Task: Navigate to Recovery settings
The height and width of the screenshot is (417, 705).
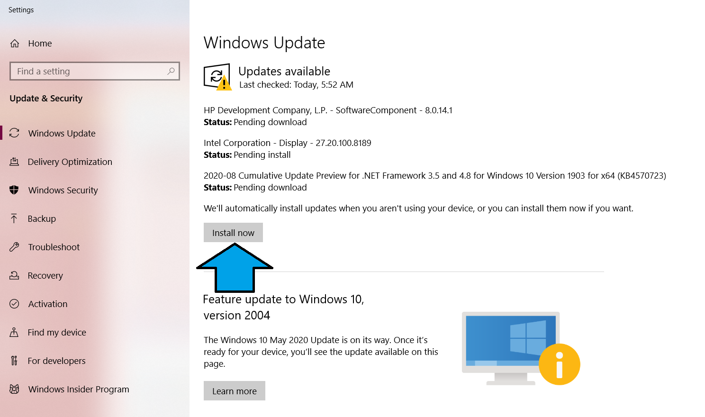Action: [x=45, y=275]
